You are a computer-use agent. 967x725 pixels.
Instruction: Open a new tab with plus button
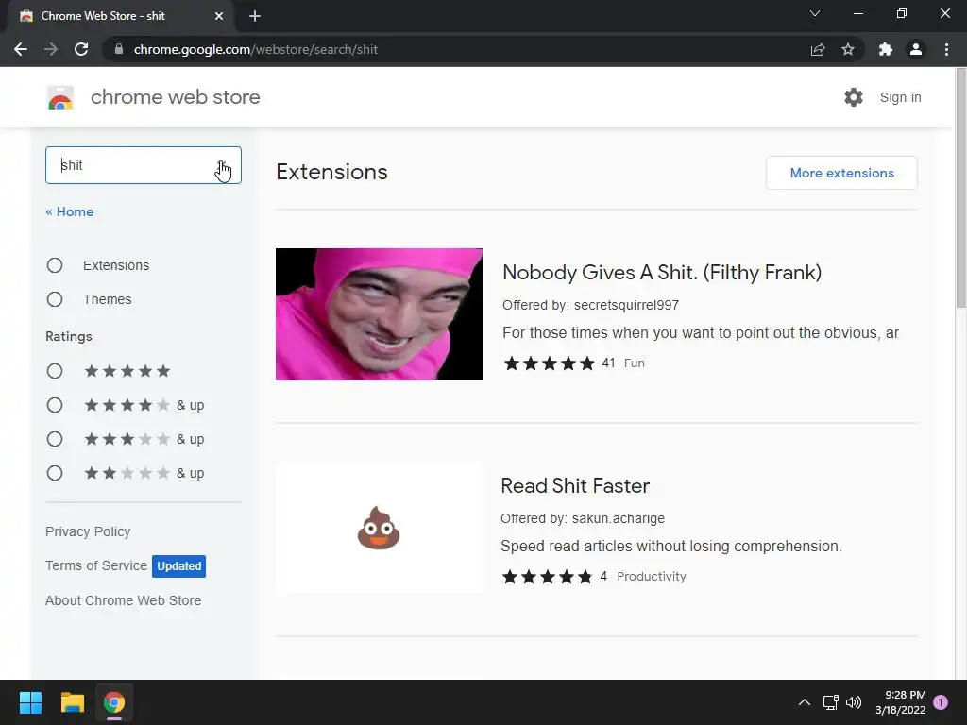pos(255,16)
